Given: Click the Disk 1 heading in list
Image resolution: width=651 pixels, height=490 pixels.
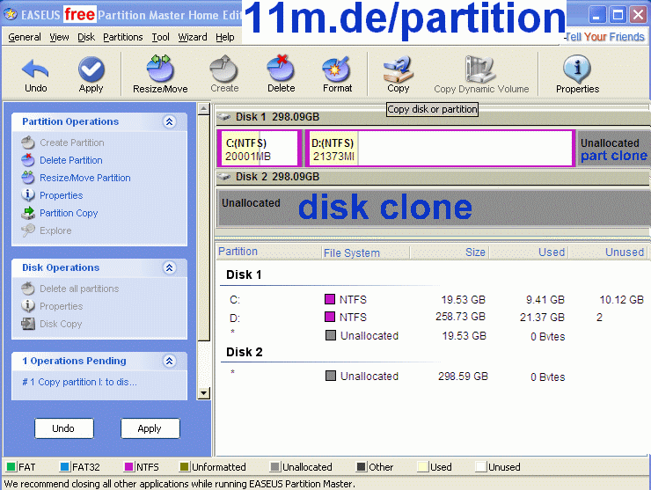Looking at the screenshot, I should 244,274.
